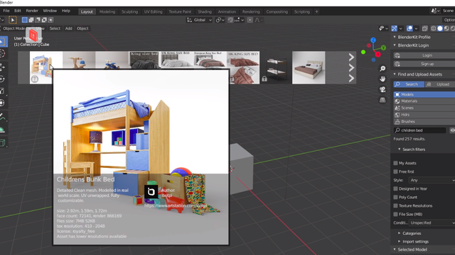Image resolution: width=455 pixels, height=255 pixels.
Task: Click the Sign up row icon
Action: [397, 64]
